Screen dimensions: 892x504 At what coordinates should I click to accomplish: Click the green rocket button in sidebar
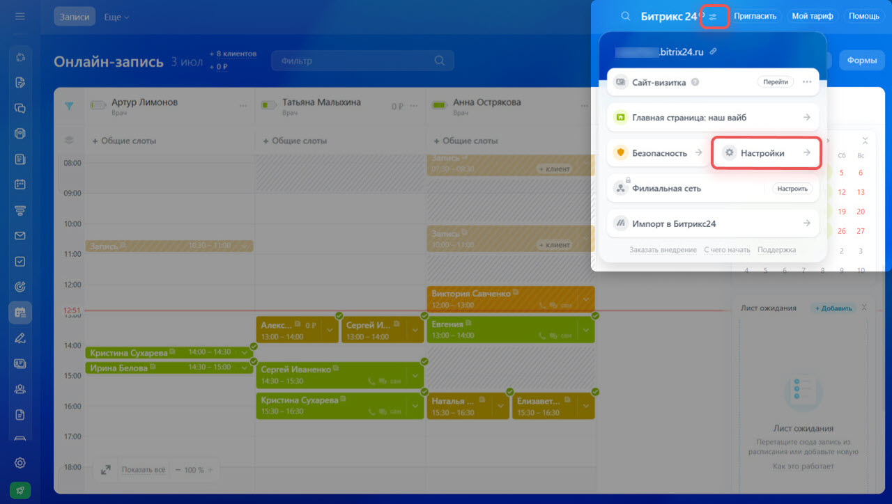[20, 490]
